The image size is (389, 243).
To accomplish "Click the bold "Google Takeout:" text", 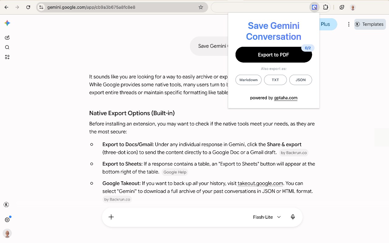I will [x=122, y=183].
